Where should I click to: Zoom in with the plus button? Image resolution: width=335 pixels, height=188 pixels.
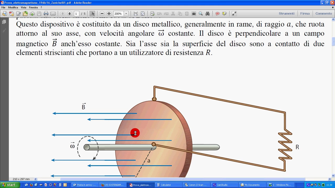pyautogui.click(x=109, y=14)
